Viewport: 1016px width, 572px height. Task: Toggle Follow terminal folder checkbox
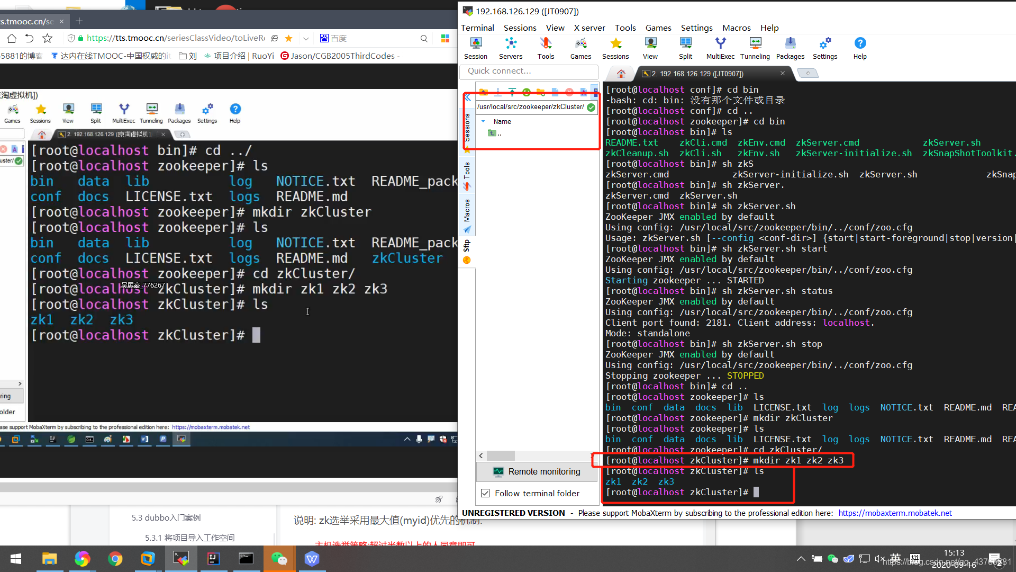485,493
